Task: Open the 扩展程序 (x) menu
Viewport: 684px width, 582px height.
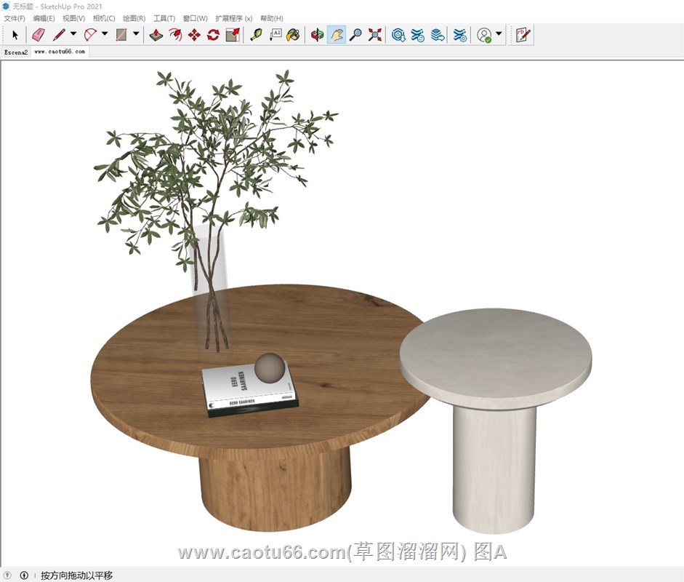Action: click(x=233, y=18)
